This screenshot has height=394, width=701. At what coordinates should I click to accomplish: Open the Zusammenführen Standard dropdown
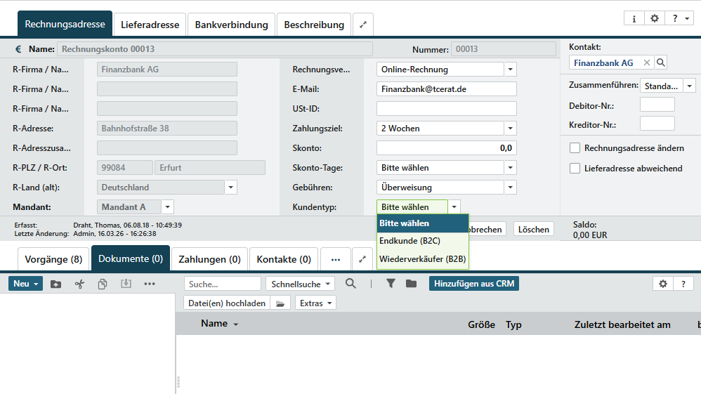point(689,86)
